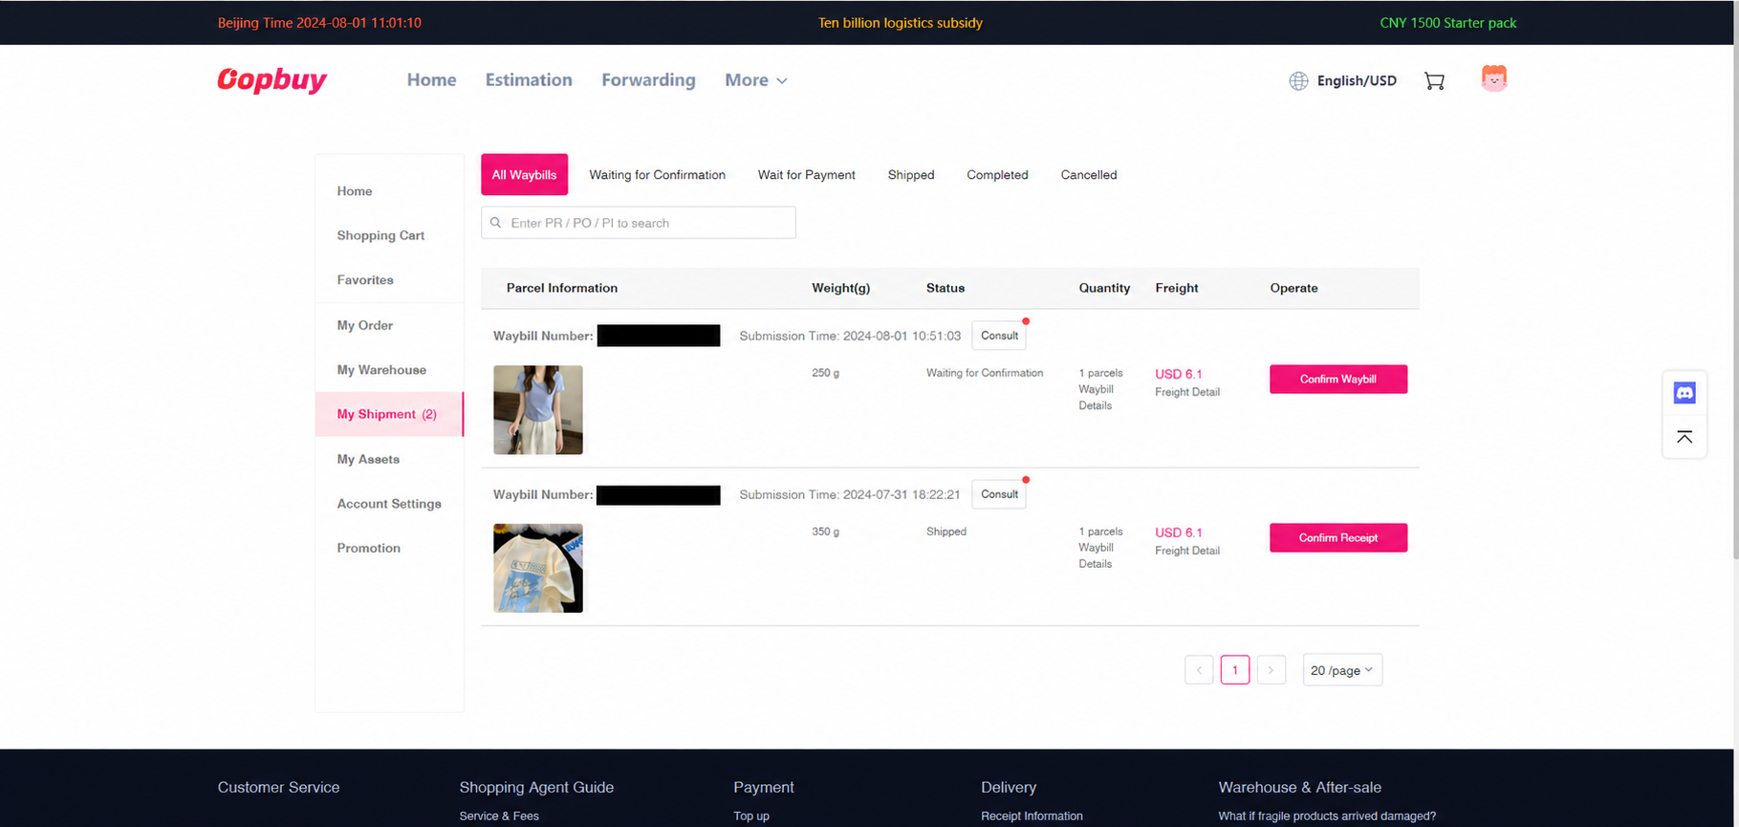Open the Completed tab

click(x=997, y=175)
